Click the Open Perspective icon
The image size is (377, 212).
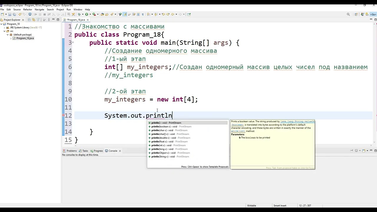356,14
